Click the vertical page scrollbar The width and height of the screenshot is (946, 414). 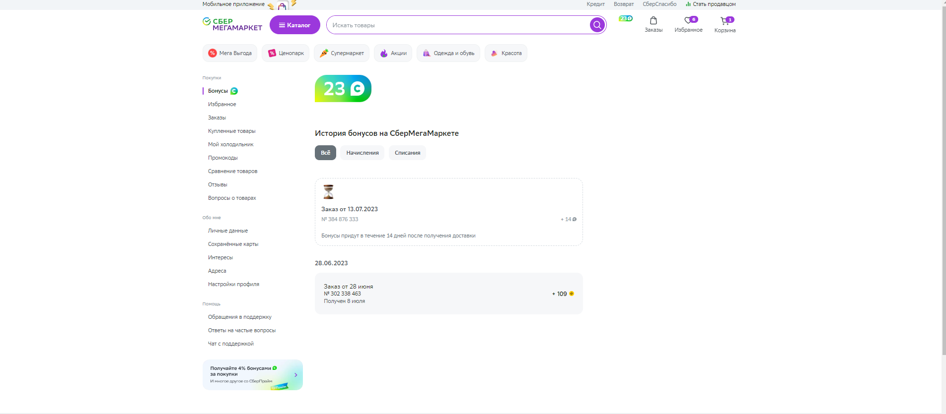[x=944, y=181]
